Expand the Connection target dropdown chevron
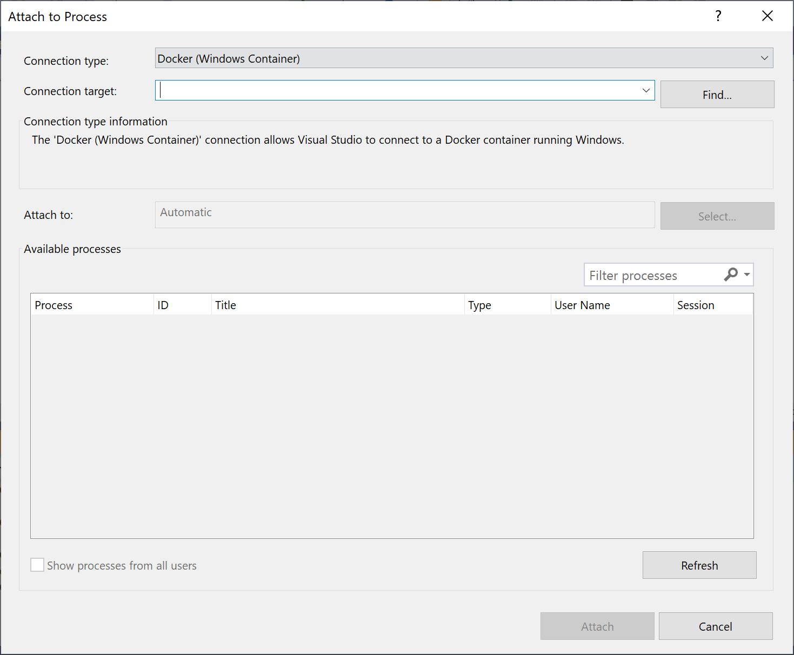The height and width of the screenshot is (655, 794). 645,90
